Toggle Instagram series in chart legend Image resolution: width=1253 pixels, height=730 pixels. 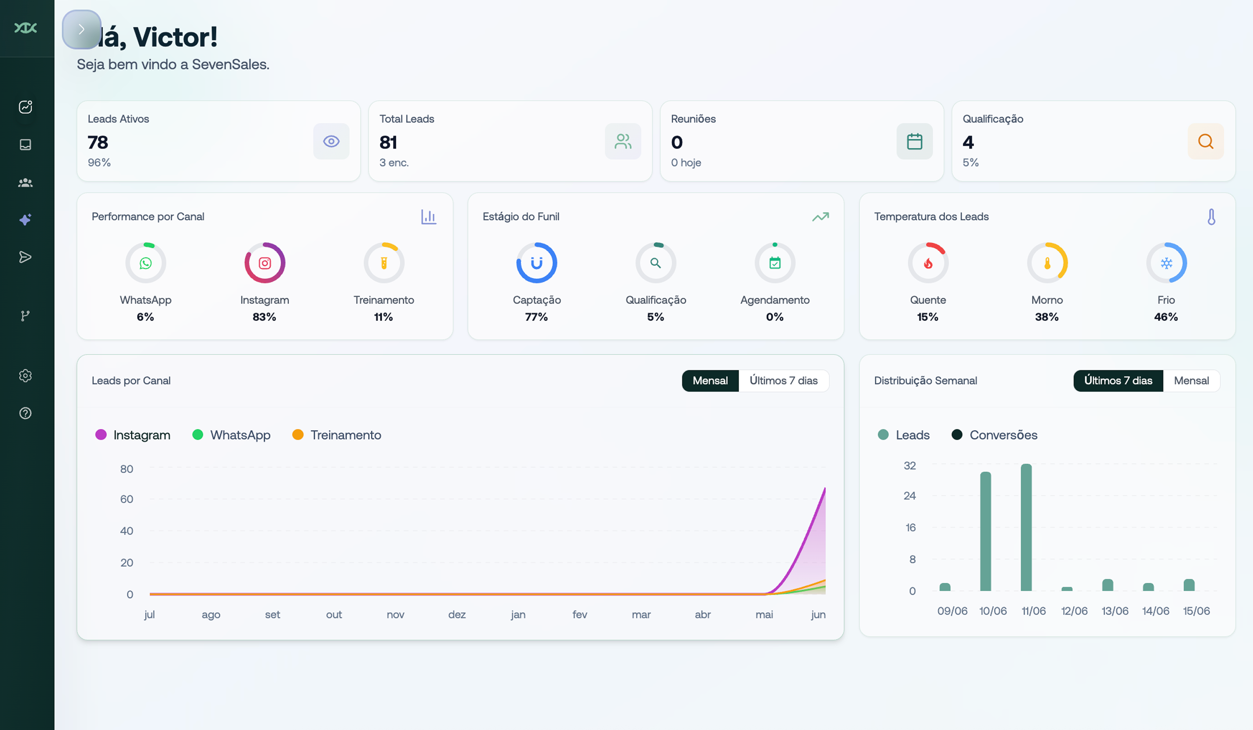click(133, 435)
